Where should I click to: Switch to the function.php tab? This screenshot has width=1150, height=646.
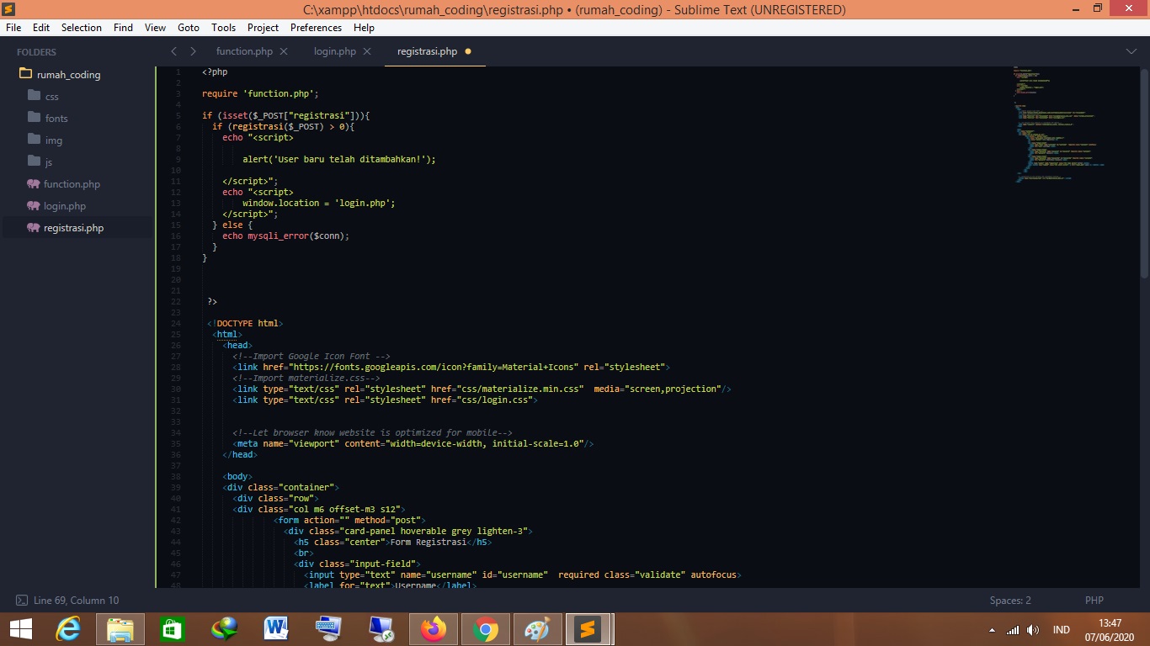244,51
